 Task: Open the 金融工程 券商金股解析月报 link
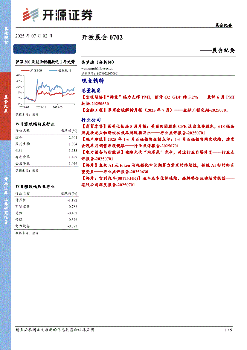coord(155,110)
